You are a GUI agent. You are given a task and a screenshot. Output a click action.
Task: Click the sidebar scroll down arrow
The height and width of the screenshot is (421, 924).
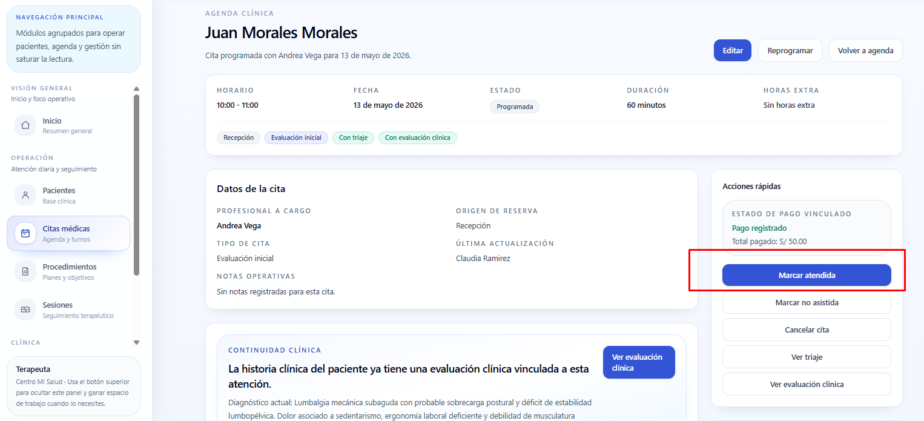click(x=136, y=342)
